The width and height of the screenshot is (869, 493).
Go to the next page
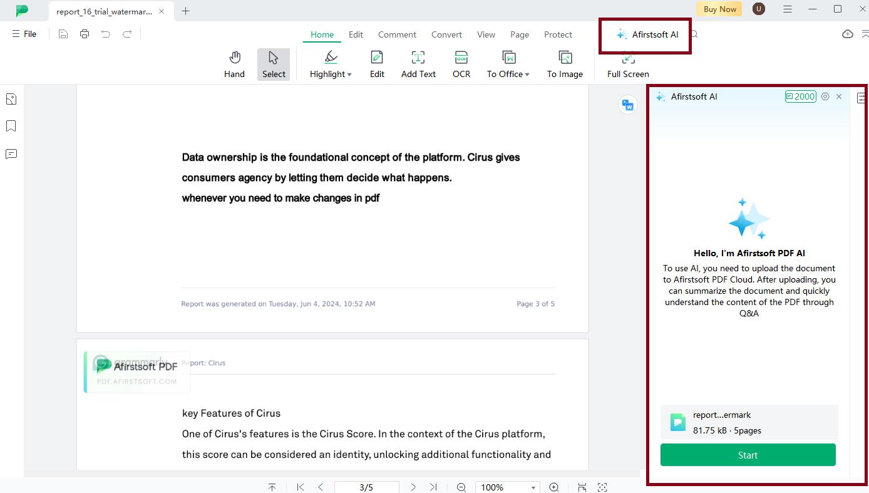click(x=413, y=487)
